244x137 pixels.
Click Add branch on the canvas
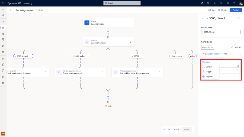[175, 56]
